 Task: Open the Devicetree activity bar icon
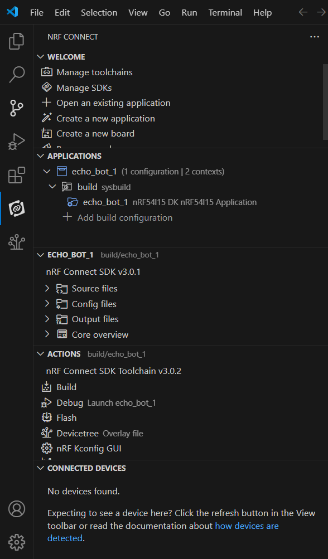16,242
